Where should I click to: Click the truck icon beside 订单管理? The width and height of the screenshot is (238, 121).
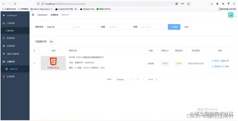coord(4,23)
